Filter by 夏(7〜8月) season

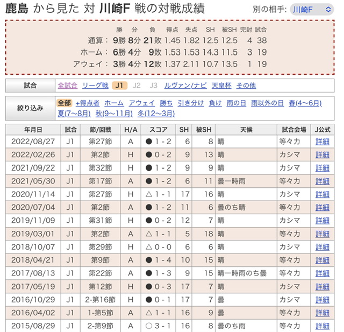coord(74,114)
